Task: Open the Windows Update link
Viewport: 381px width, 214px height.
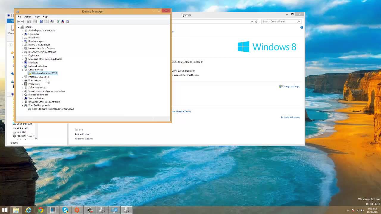Action: click(83, 139)
